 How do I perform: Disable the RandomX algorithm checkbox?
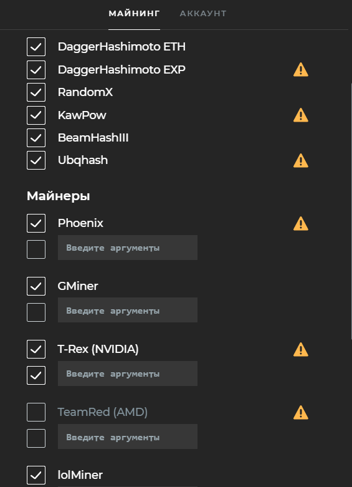(36, 92)
